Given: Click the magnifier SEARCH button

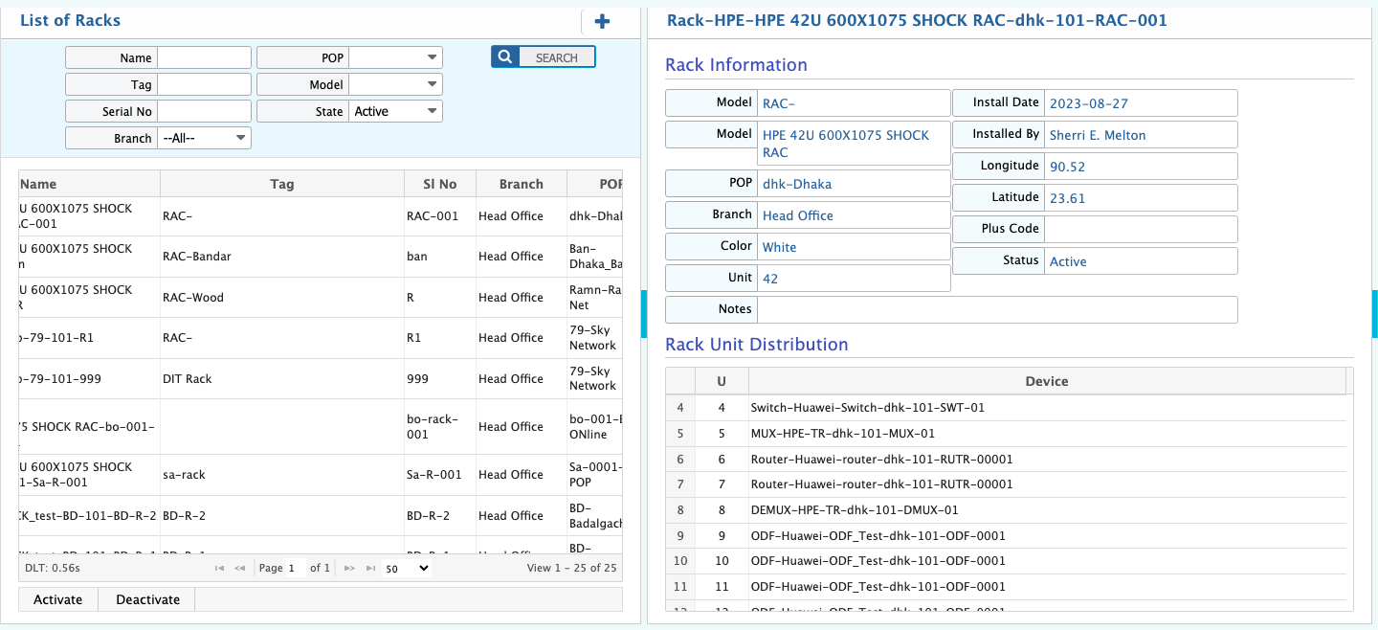Looking at the screenshot, I should click(x=544, y=57).
